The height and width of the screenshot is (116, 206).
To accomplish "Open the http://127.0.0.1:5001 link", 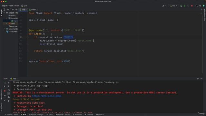I will point(47,96).
